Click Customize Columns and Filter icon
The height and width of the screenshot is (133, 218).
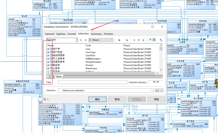click(161, 40)
